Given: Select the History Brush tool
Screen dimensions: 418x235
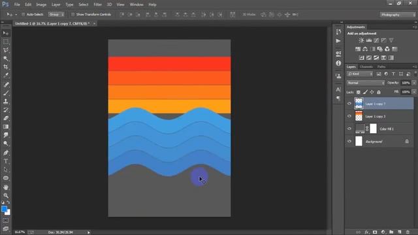Looking at the screenshot, I should tap(6, 110).
